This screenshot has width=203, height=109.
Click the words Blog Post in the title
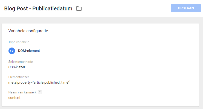(16, 8)
